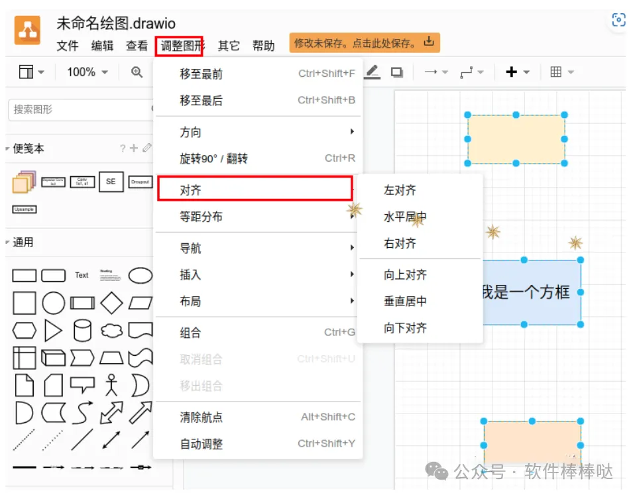
Task: Toggle the shadow icon in toolbar
Action: [x=397, y=72]
